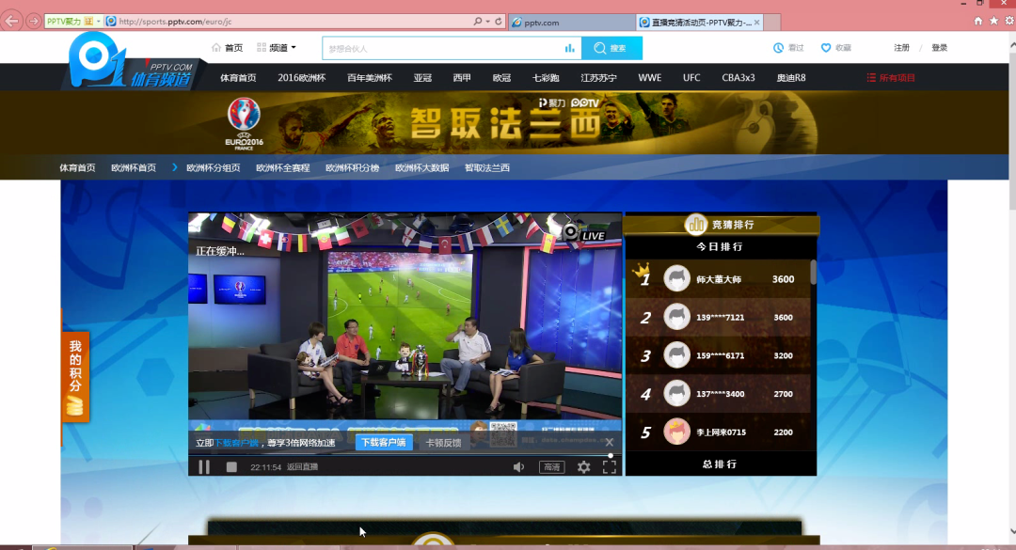Open 欧洲杯全赛程 link

(282, 167)
